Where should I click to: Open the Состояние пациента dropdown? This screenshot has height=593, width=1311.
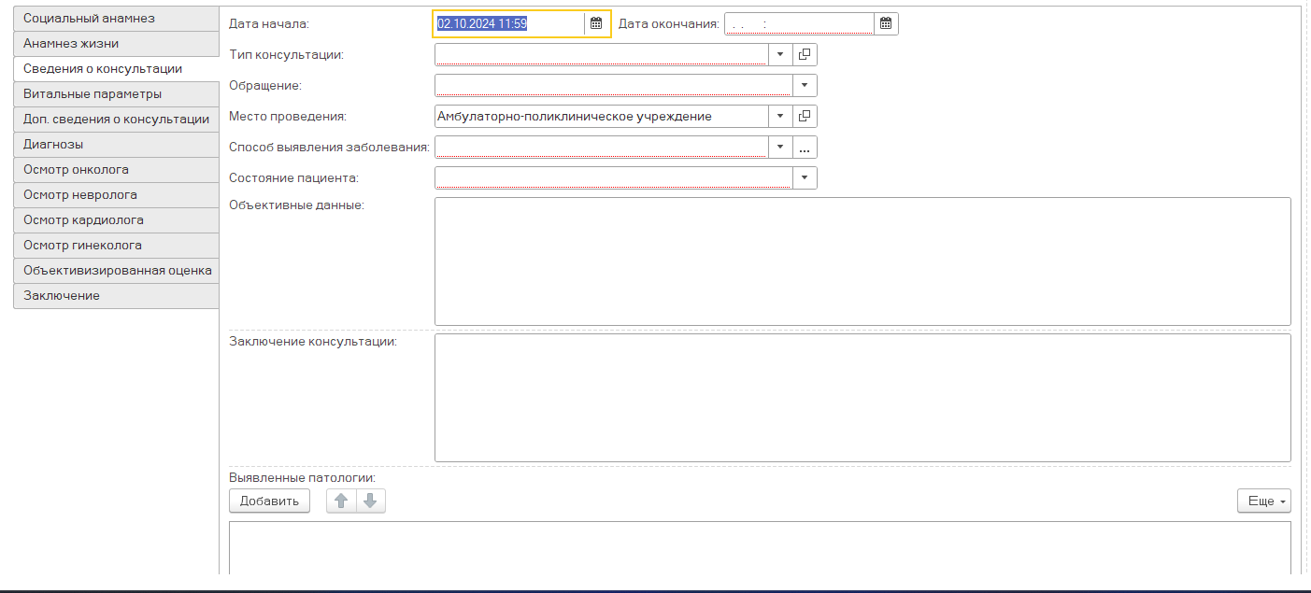(805, 177)
